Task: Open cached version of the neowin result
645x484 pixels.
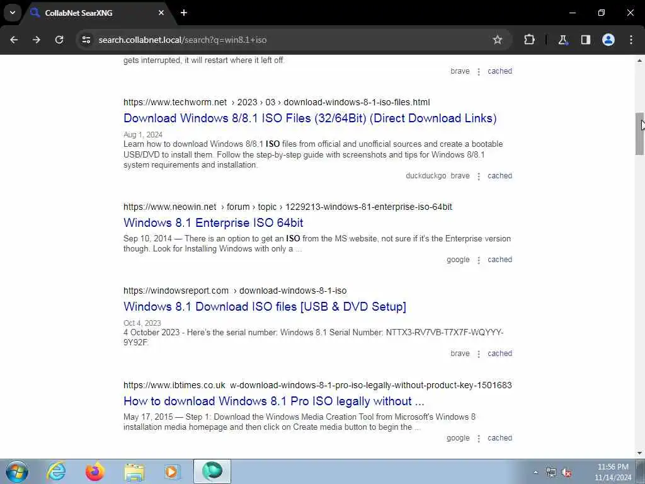Action: tap(499, 260)
